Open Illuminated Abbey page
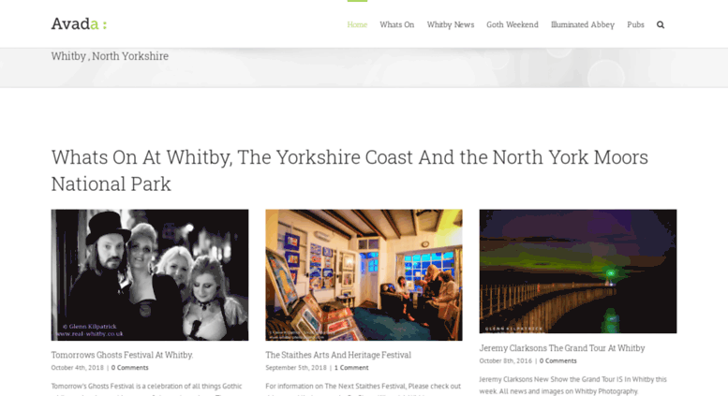 pos(583,24)
